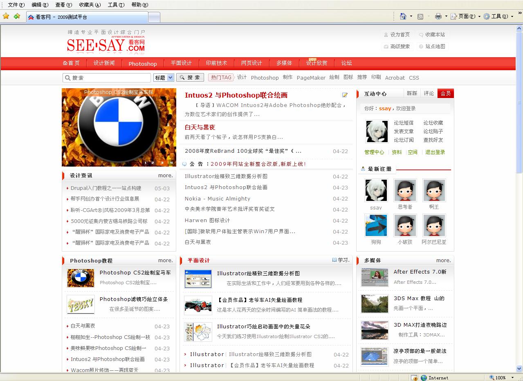Switch to the 评论 tab in 互动中心

(429, 94)
